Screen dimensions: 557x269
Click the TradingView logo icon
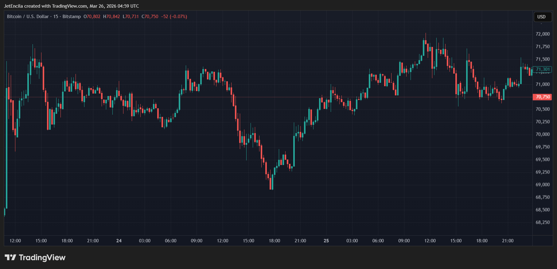(10, 257)
